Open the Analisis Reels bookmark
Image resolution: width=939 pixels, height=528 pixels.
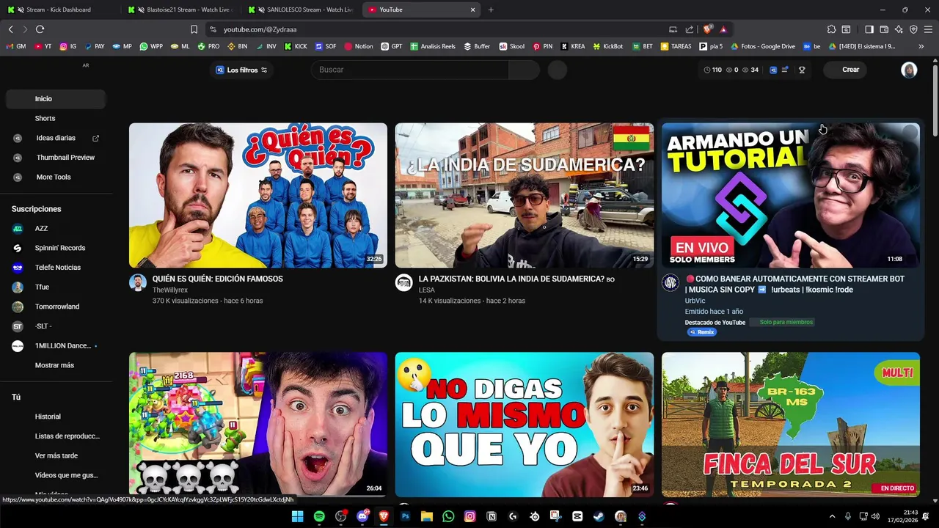(x=433, y=46)
